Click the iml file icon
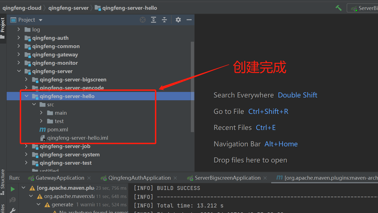This screenshot has height=213, width=378. coord(43,138)
